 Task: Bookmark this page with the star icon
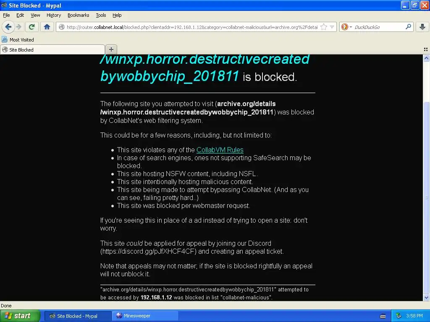pyautogui.click(x=324, y=27)
